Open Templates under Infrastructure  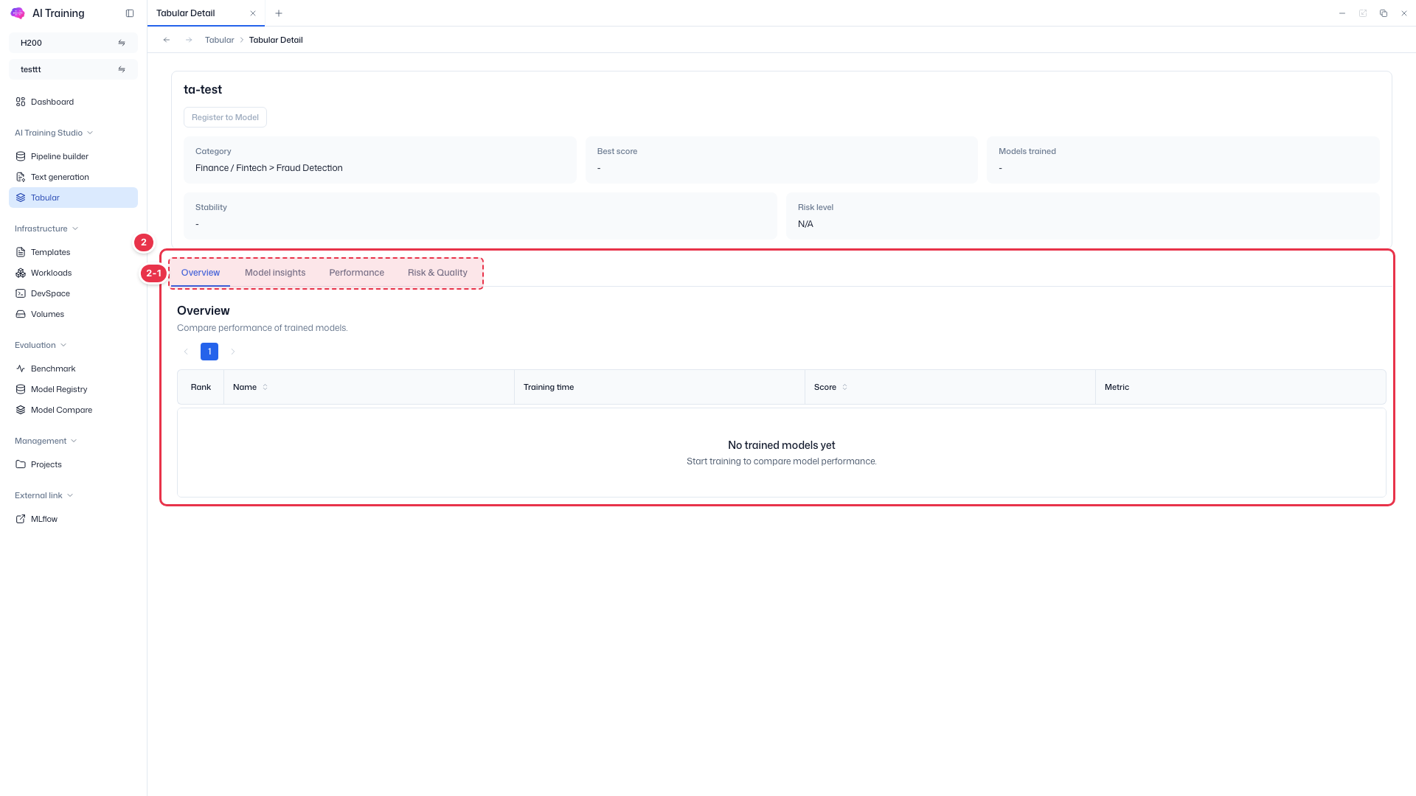[73, 252]
